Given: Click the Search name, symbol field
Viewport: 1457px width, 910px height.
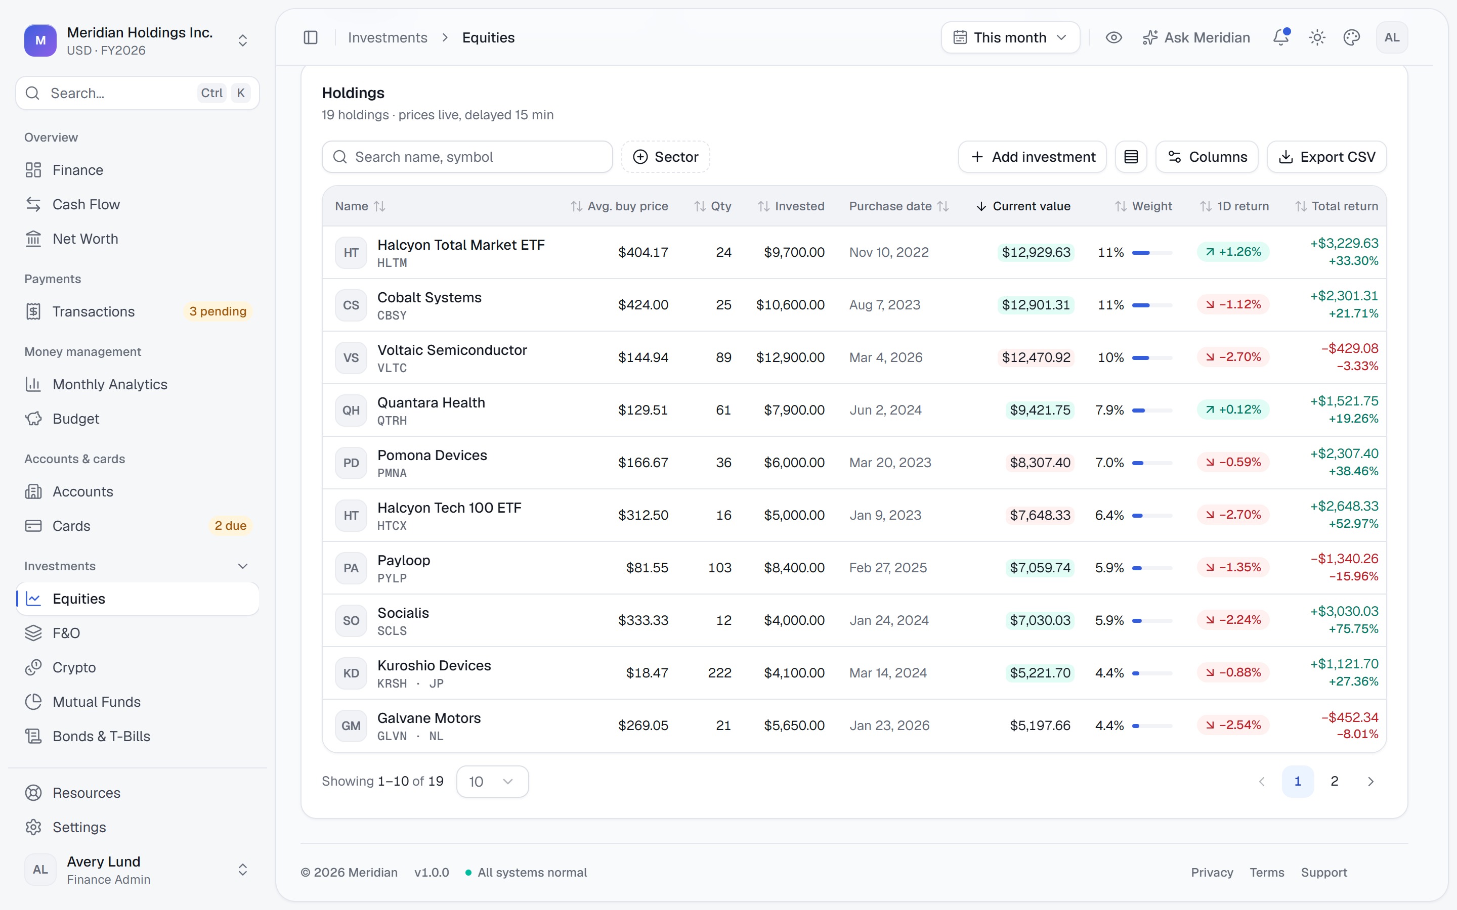Looking at the screenshot, I should pos(467,157).
